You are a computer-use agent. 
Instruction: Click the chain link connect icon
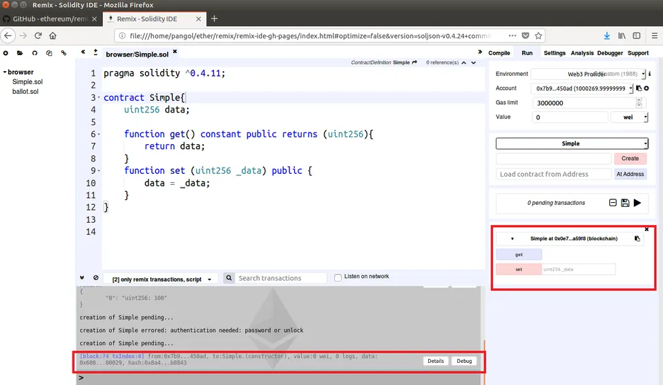pos(64,53)
